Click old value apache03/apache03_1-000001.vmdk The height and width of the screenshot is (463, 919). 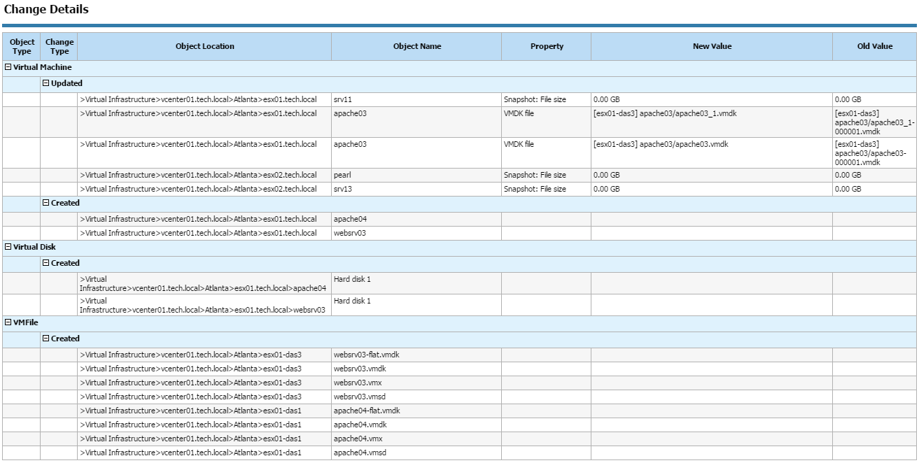click(x=875, y=122)
